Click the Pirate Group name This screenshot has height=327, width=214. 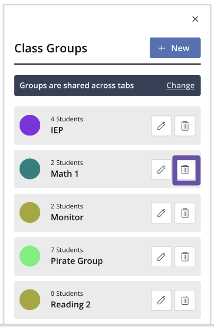(x=77, y=261)
